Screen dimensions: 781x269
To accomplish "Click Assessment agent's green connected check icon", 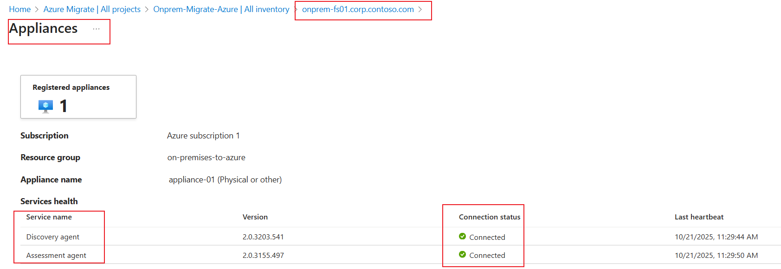I will [462, 255].
